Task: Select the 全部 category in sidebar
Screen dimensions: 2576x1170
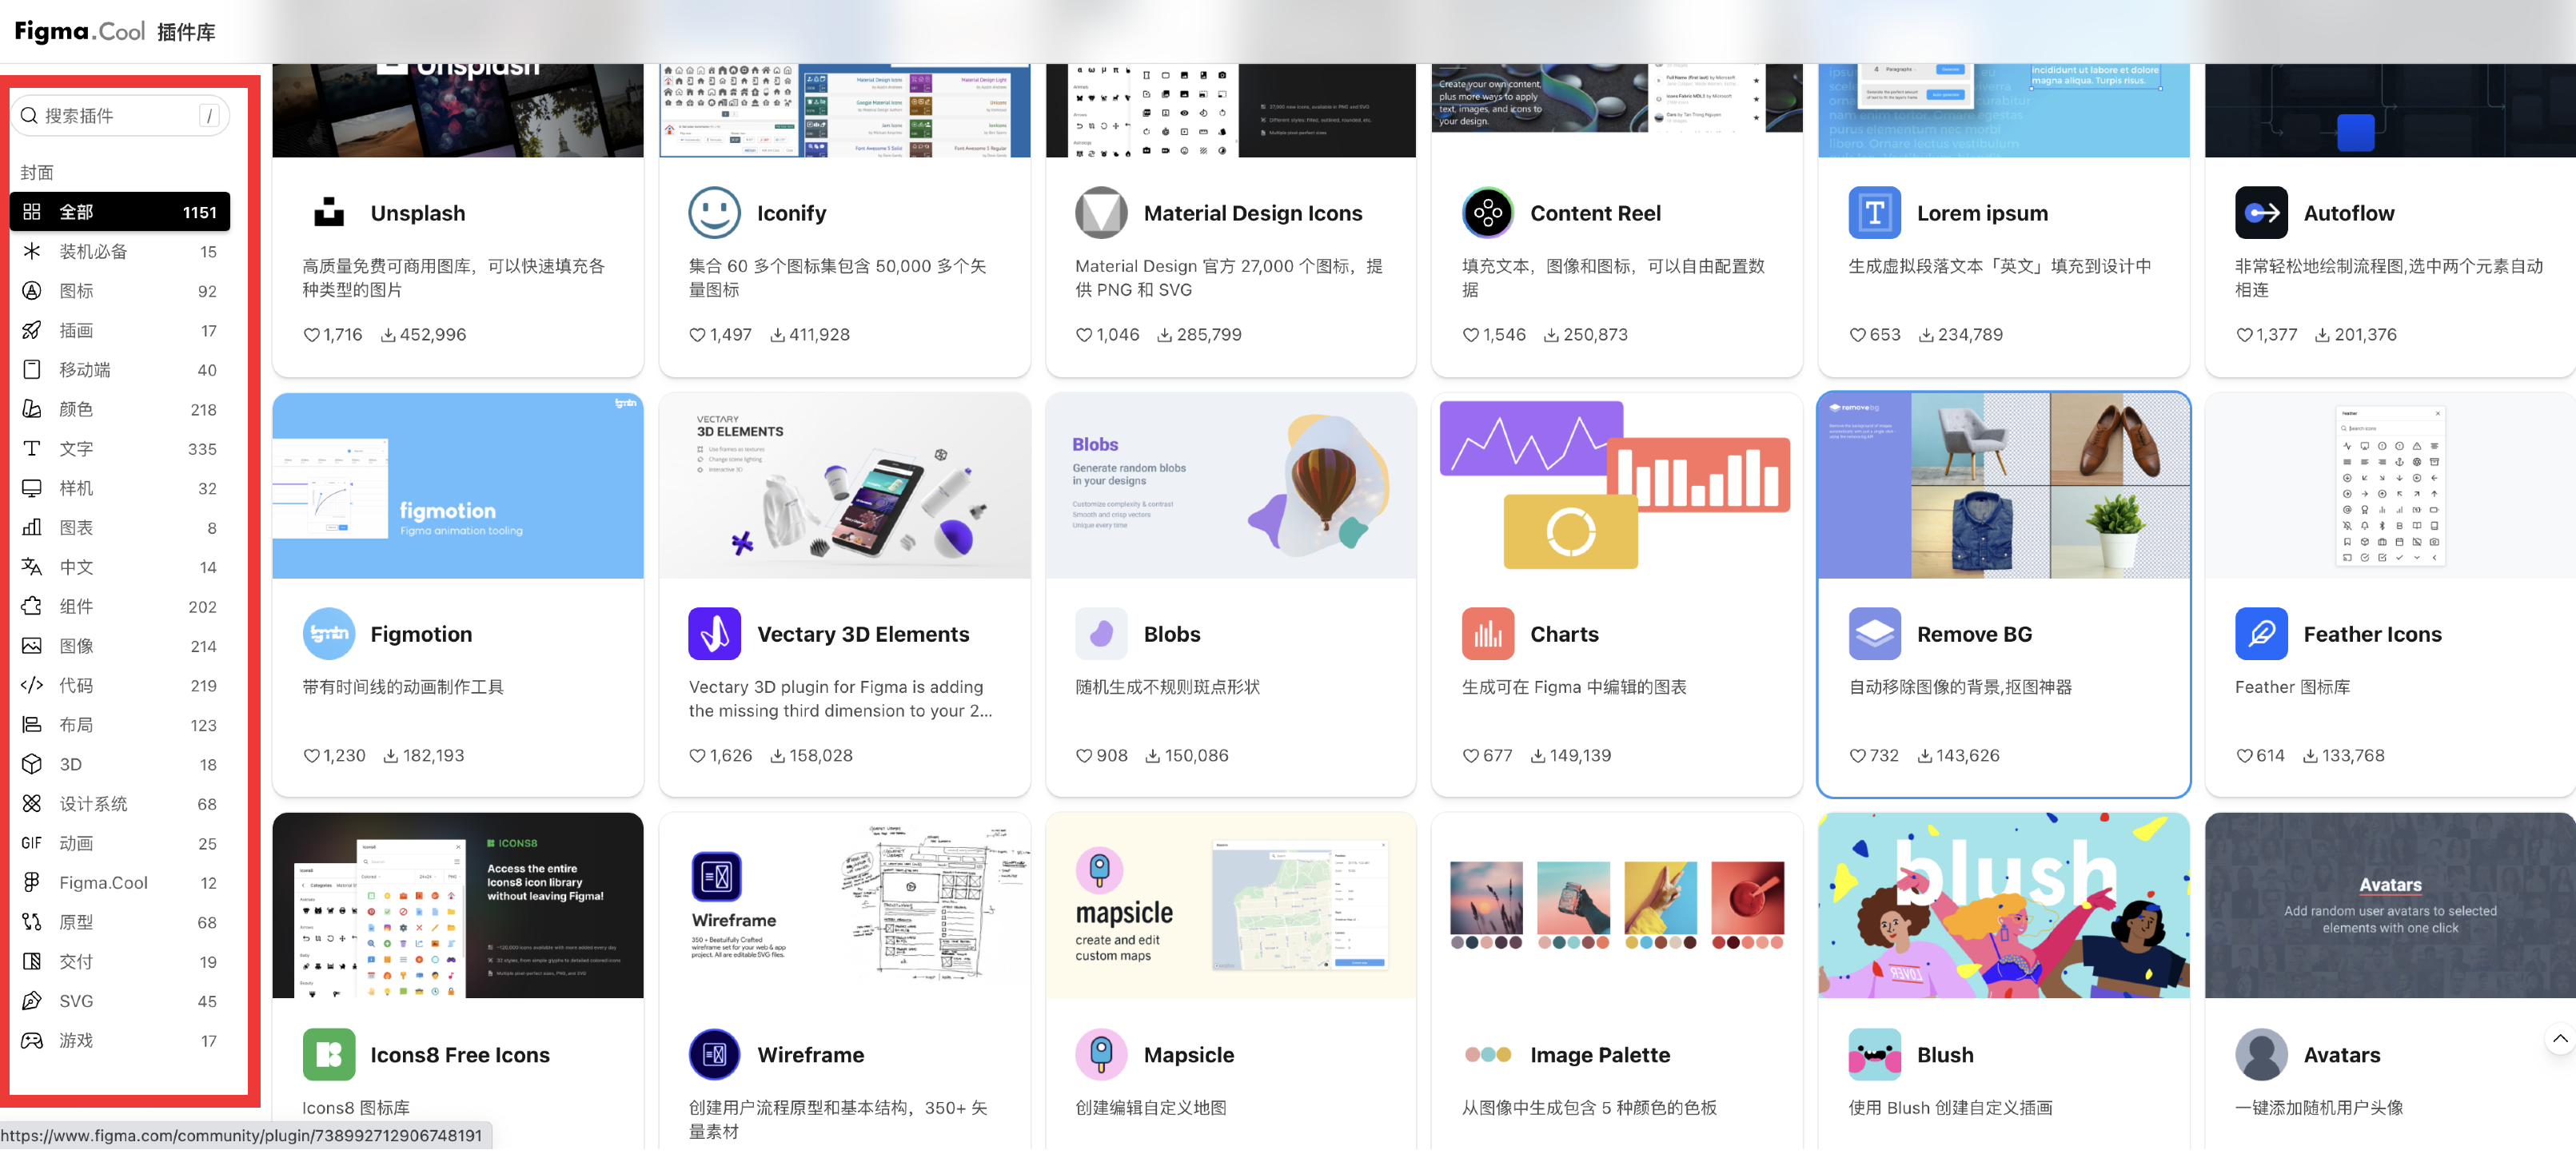Action: (x=119, y=212)
